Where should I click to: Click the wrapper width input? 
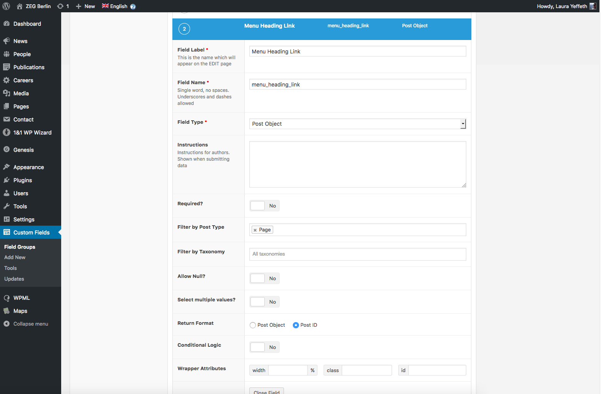click(288, 370)
